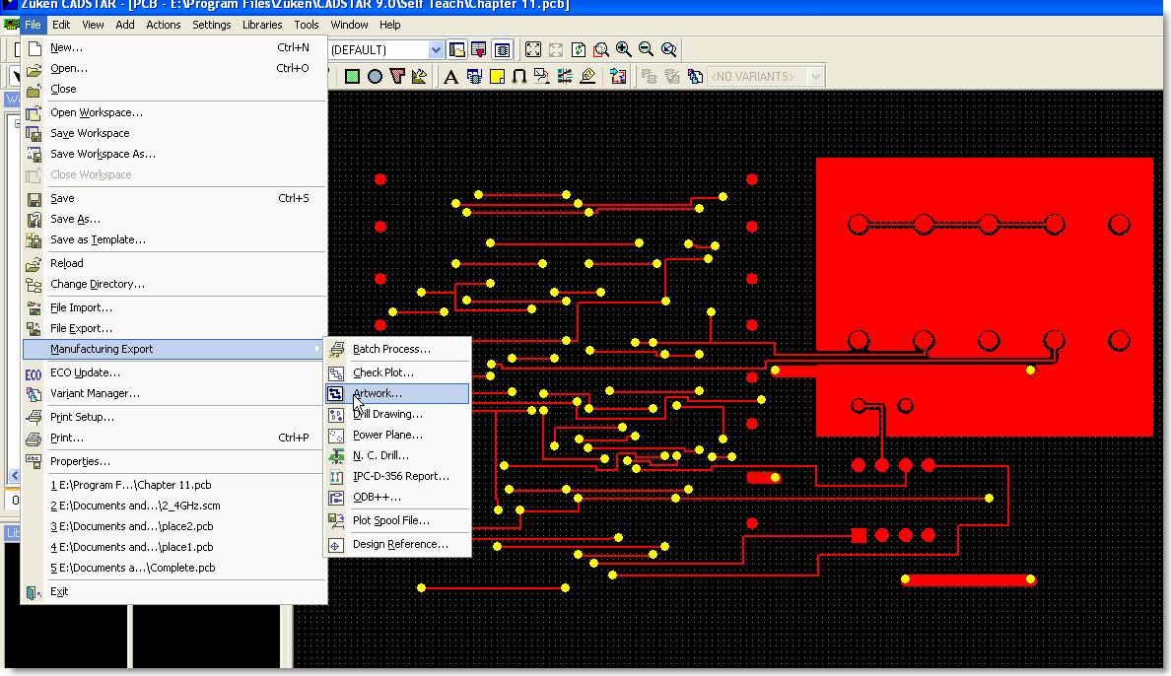
Task: Click the Zoom Out magnifier icon
Action: [x=646, y=49]
